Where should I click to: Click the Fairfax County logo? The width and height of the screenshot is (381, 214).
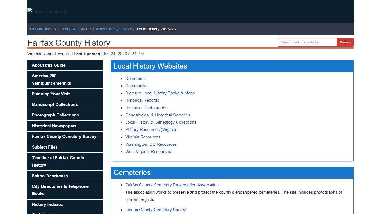(x=47, y=11)
